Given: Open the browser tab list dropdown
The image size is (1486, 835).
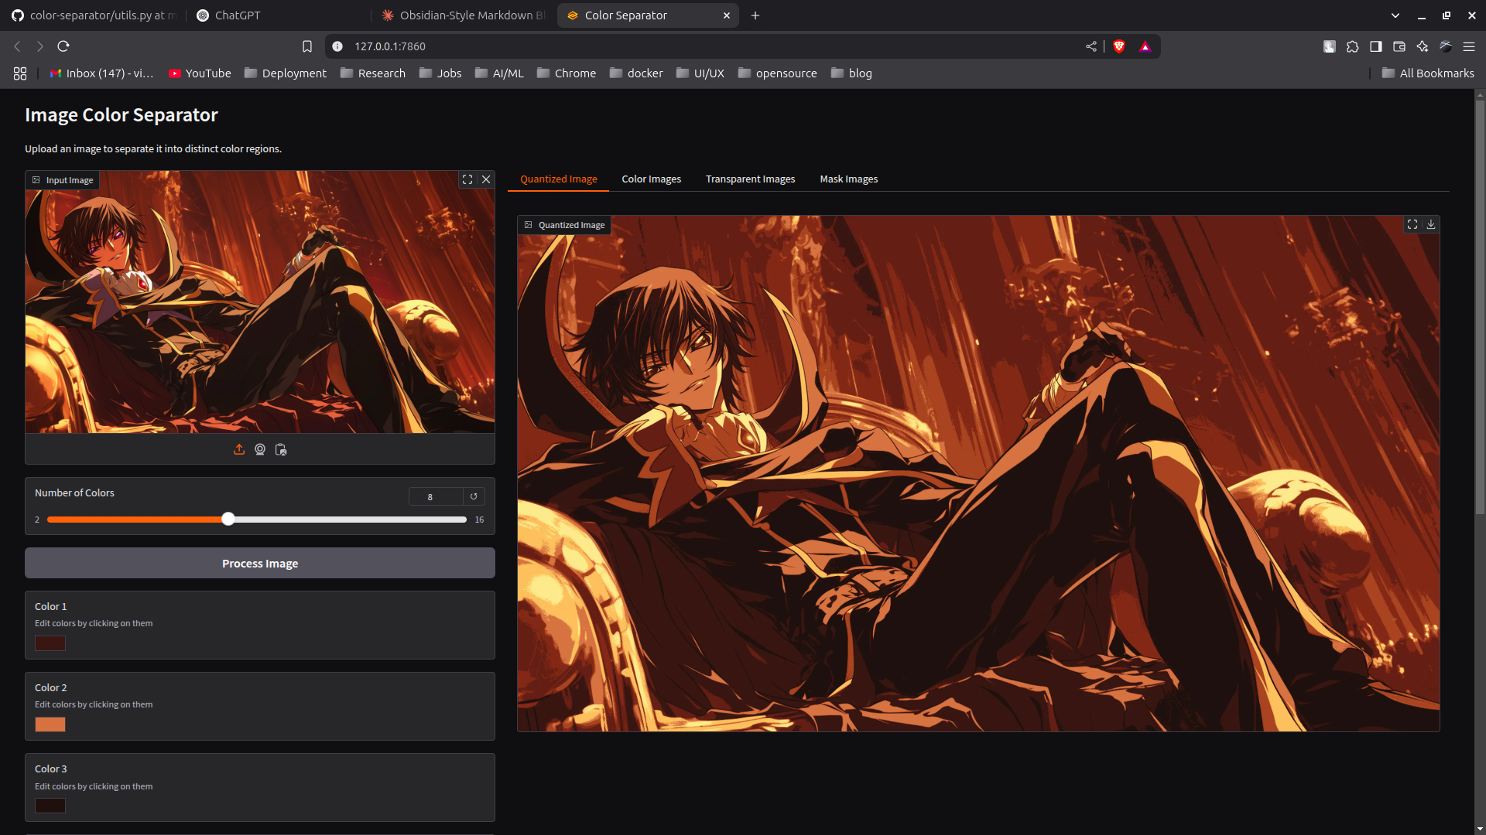Looking at the screenshot, I should click(1395, 15).
